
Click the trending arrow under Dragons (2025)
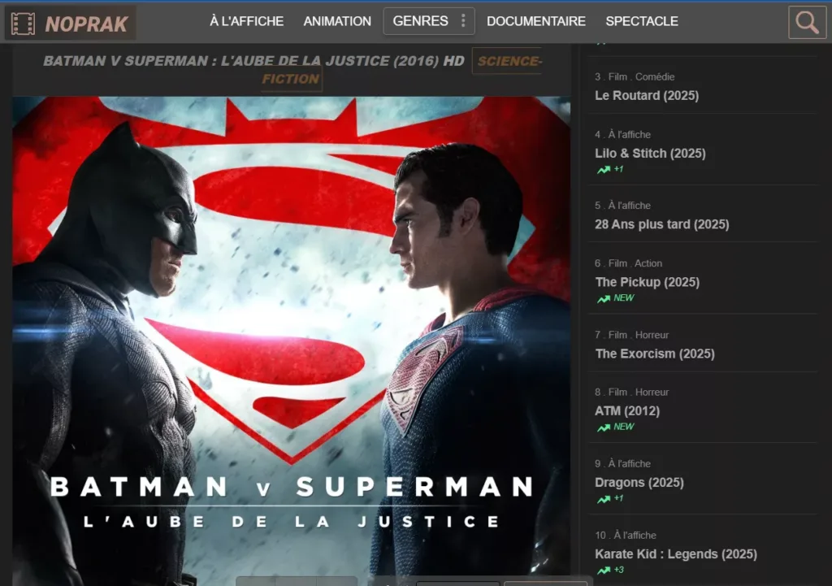click(604, 500)
